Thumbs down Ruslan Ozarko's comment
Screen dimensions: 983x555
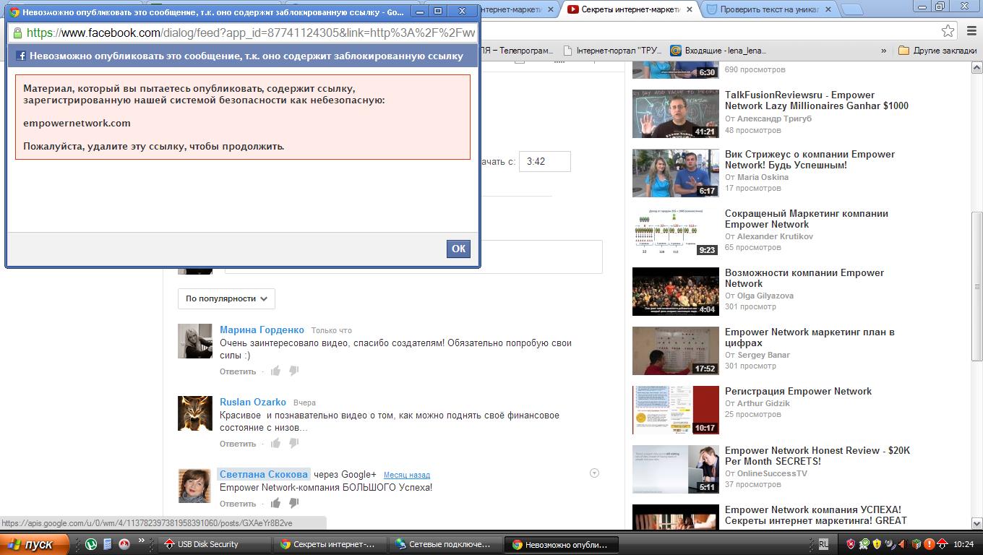tap(293, 443)
